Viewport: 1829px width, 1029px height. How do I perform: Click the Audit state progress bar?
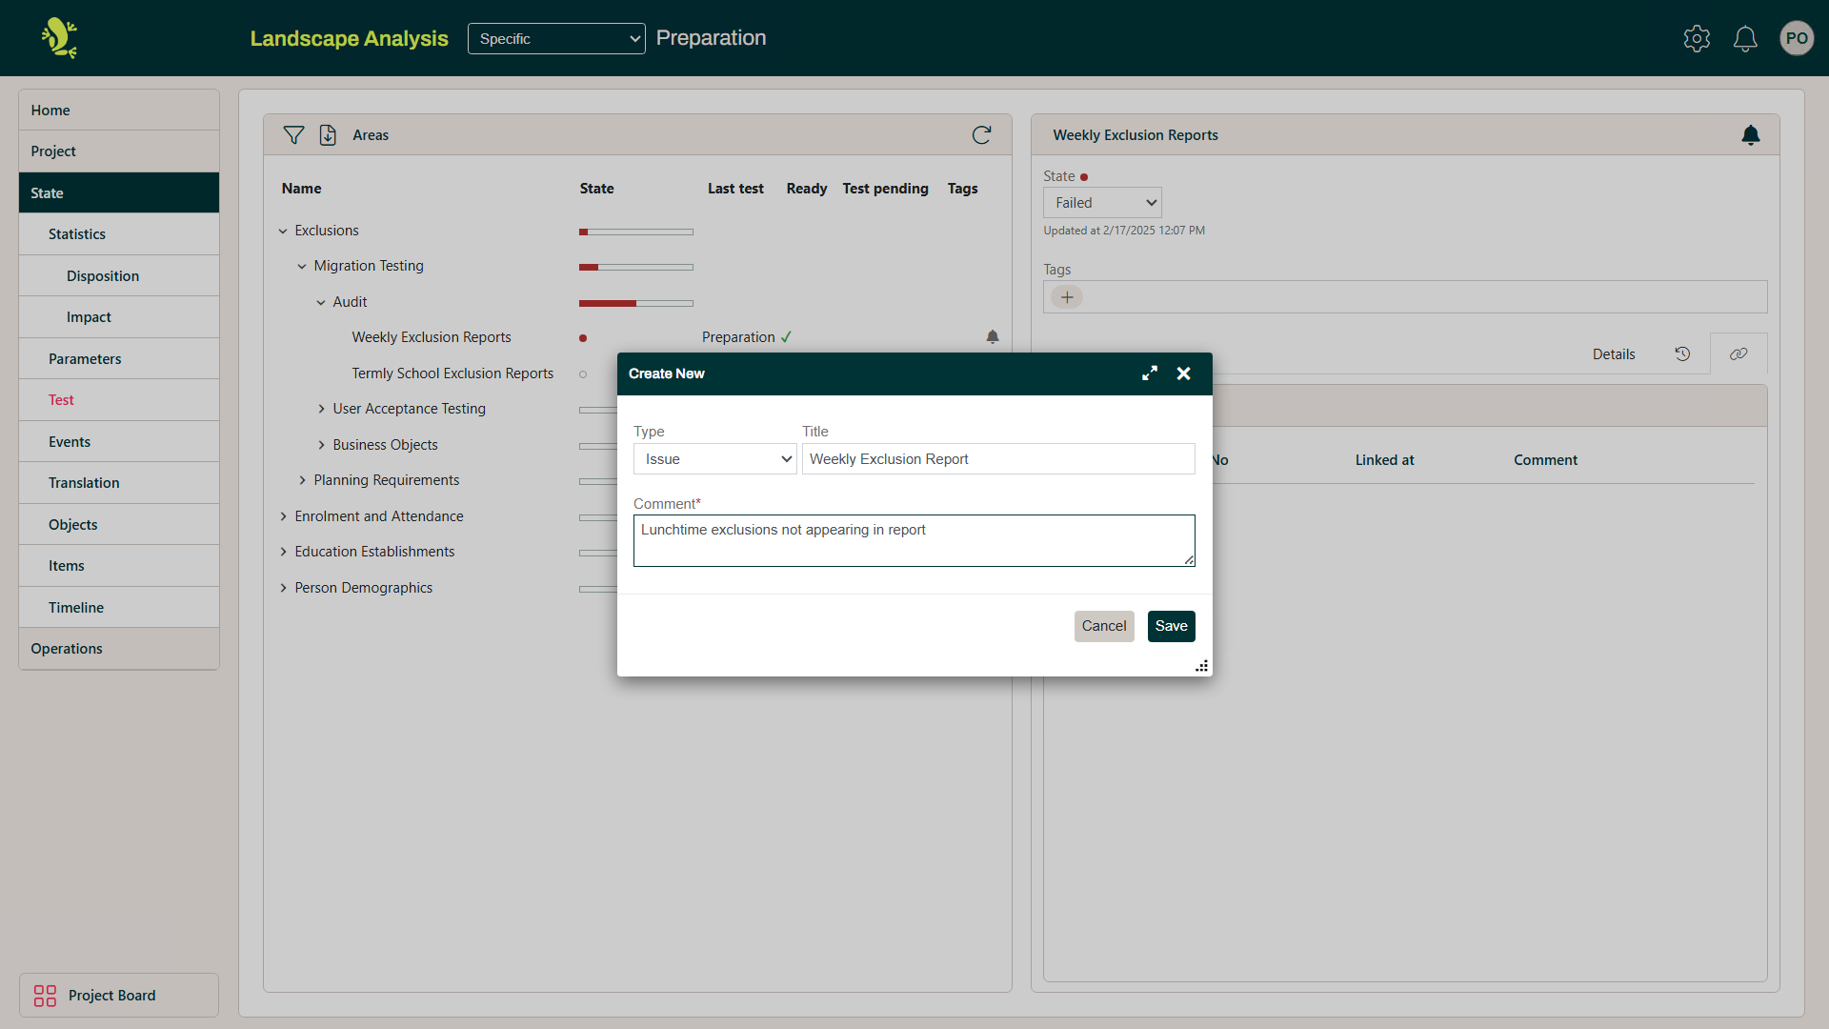[635, 303]
